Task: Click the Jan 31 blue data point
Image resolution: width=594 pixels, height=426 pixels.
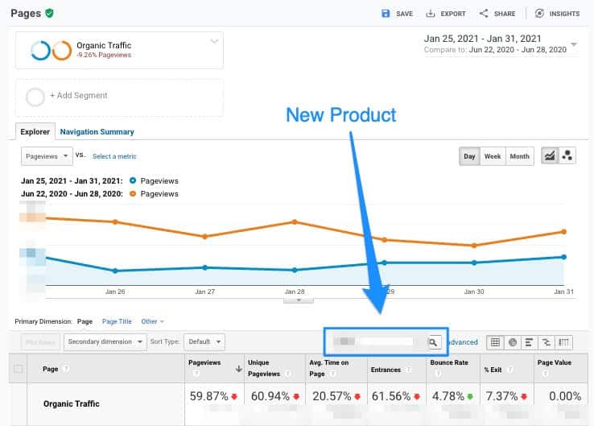Action: [x=563, y=257]
